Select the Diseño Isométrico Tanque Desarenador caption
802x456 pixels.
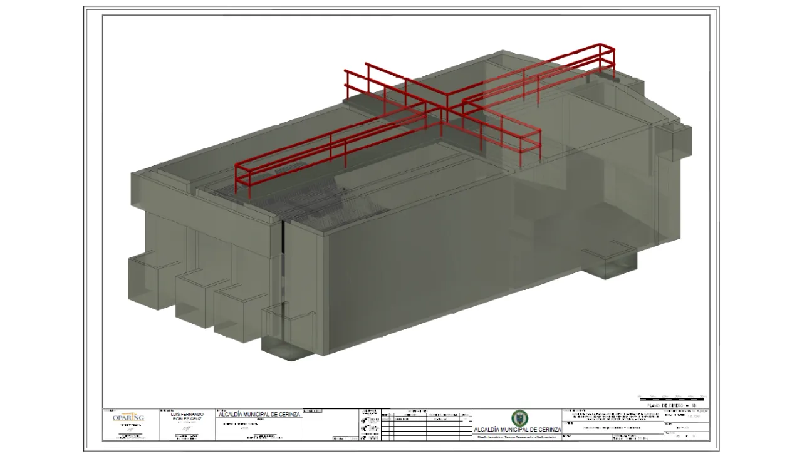517,437
